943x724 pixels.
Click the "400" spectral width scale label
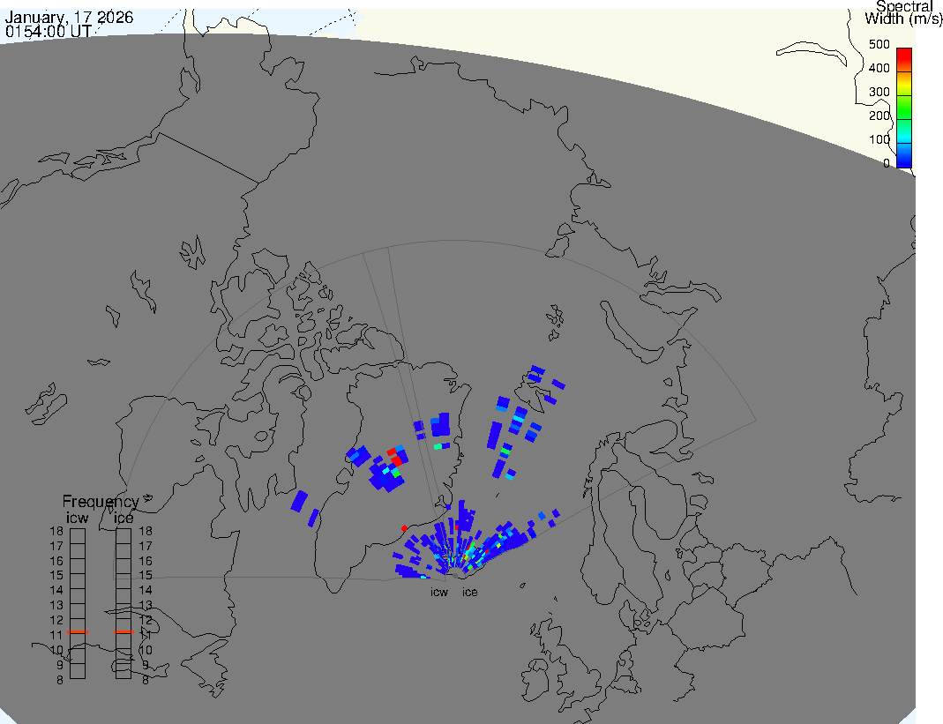[x=879, y=68]
